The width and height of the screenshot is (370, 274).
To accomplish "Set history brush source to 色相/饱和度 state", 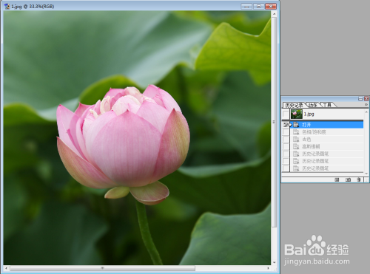I will click(x=286, y=132).
